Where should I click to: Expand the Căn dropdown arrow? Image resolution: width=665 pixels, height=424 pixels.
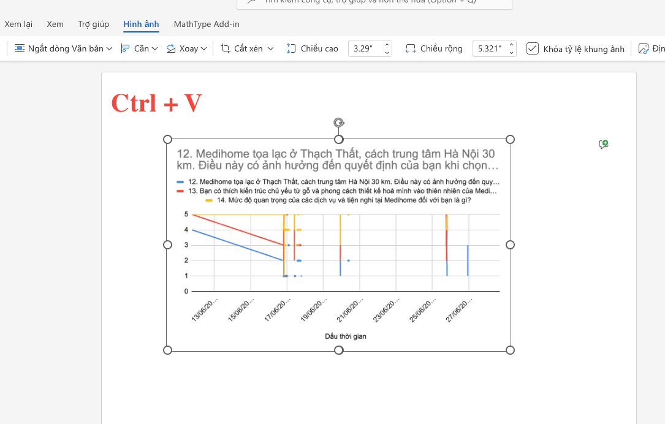(x=155, y=49)
